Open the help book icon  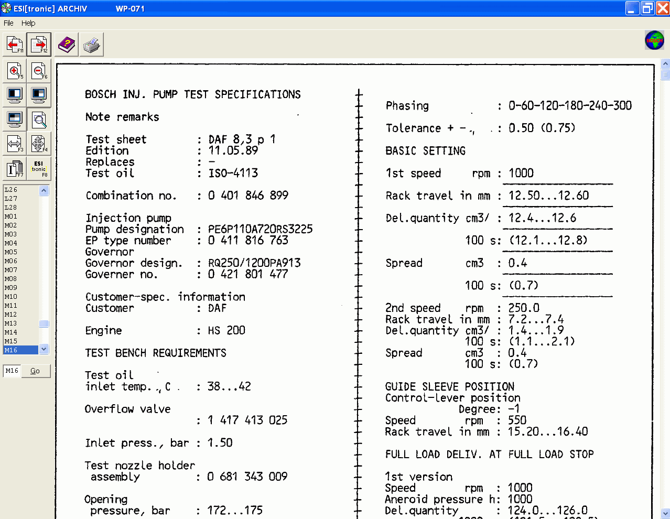67,45
